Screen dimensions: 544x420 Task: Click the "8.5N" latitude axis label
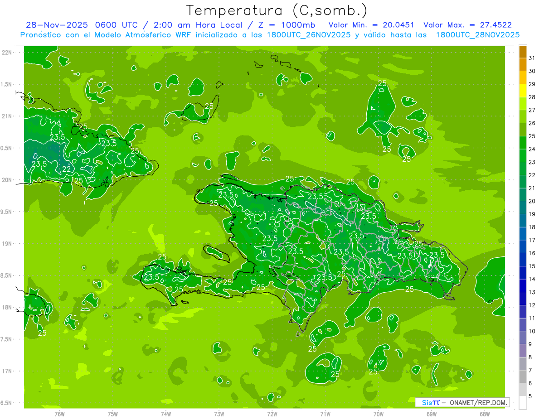[7, 276]
